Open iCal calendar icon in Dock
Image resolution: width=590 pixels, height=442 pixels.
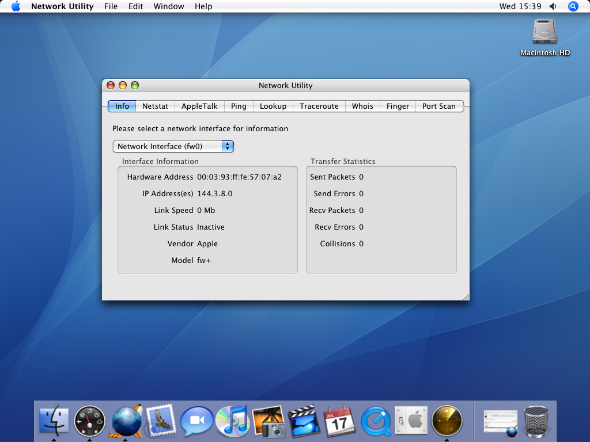pos(339,421)
